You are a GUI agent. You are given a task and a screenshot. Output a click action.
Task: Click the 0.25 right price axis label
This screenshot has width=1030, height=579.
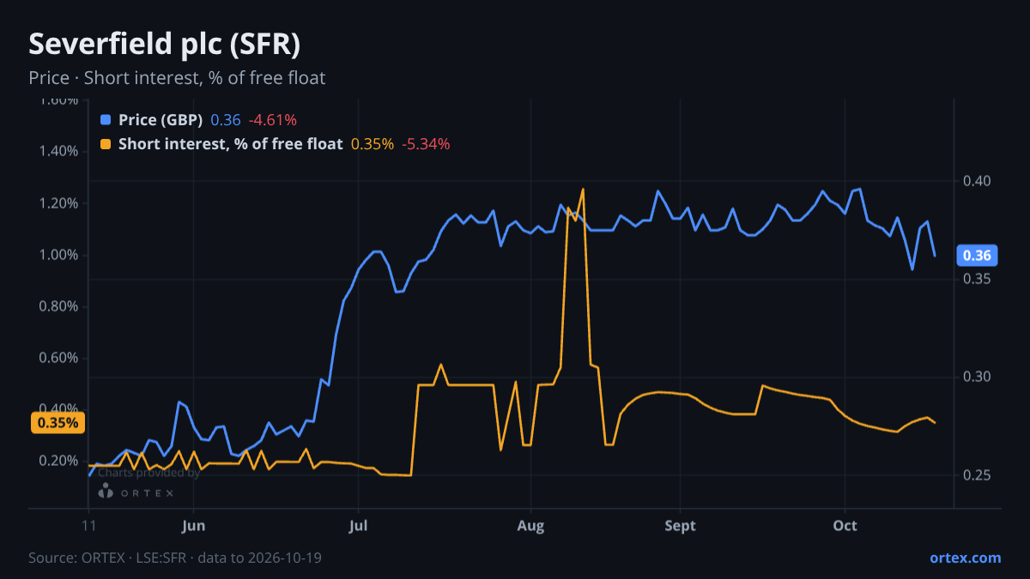pyautogui.click(x=978, y=474)
